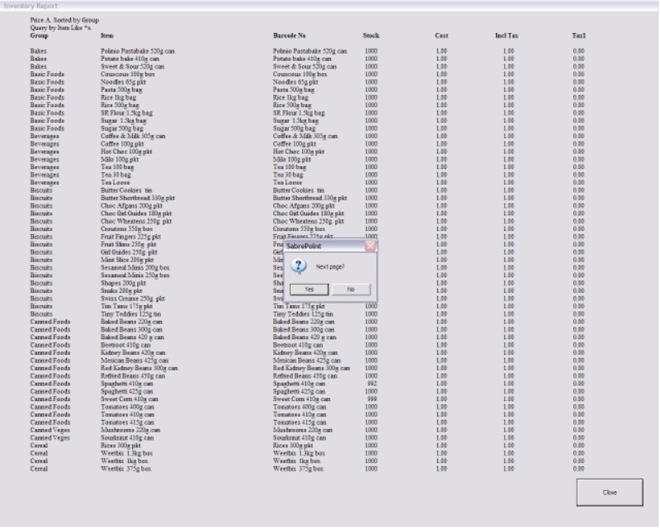Screen dimensions: 660x528
Task: Close the Inventory Report window
Action: [x=610, y=493]
